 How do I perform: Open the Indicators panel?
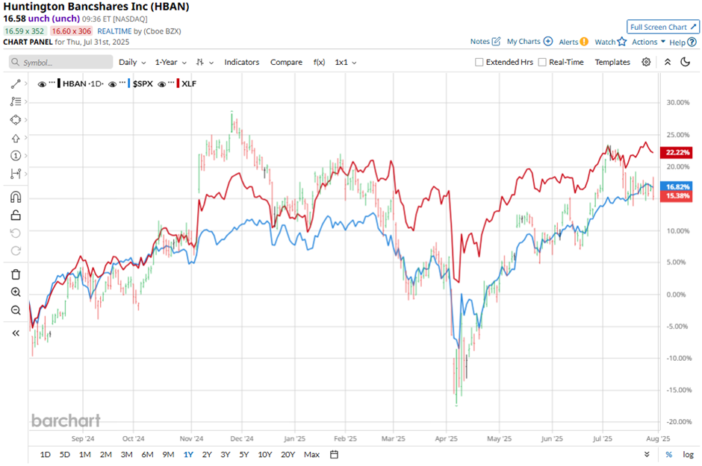coord(242,62)
